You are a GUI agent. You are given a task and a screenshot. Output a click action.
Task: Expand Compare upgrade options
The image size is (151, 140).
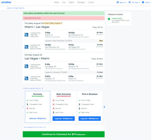(33, 88)
